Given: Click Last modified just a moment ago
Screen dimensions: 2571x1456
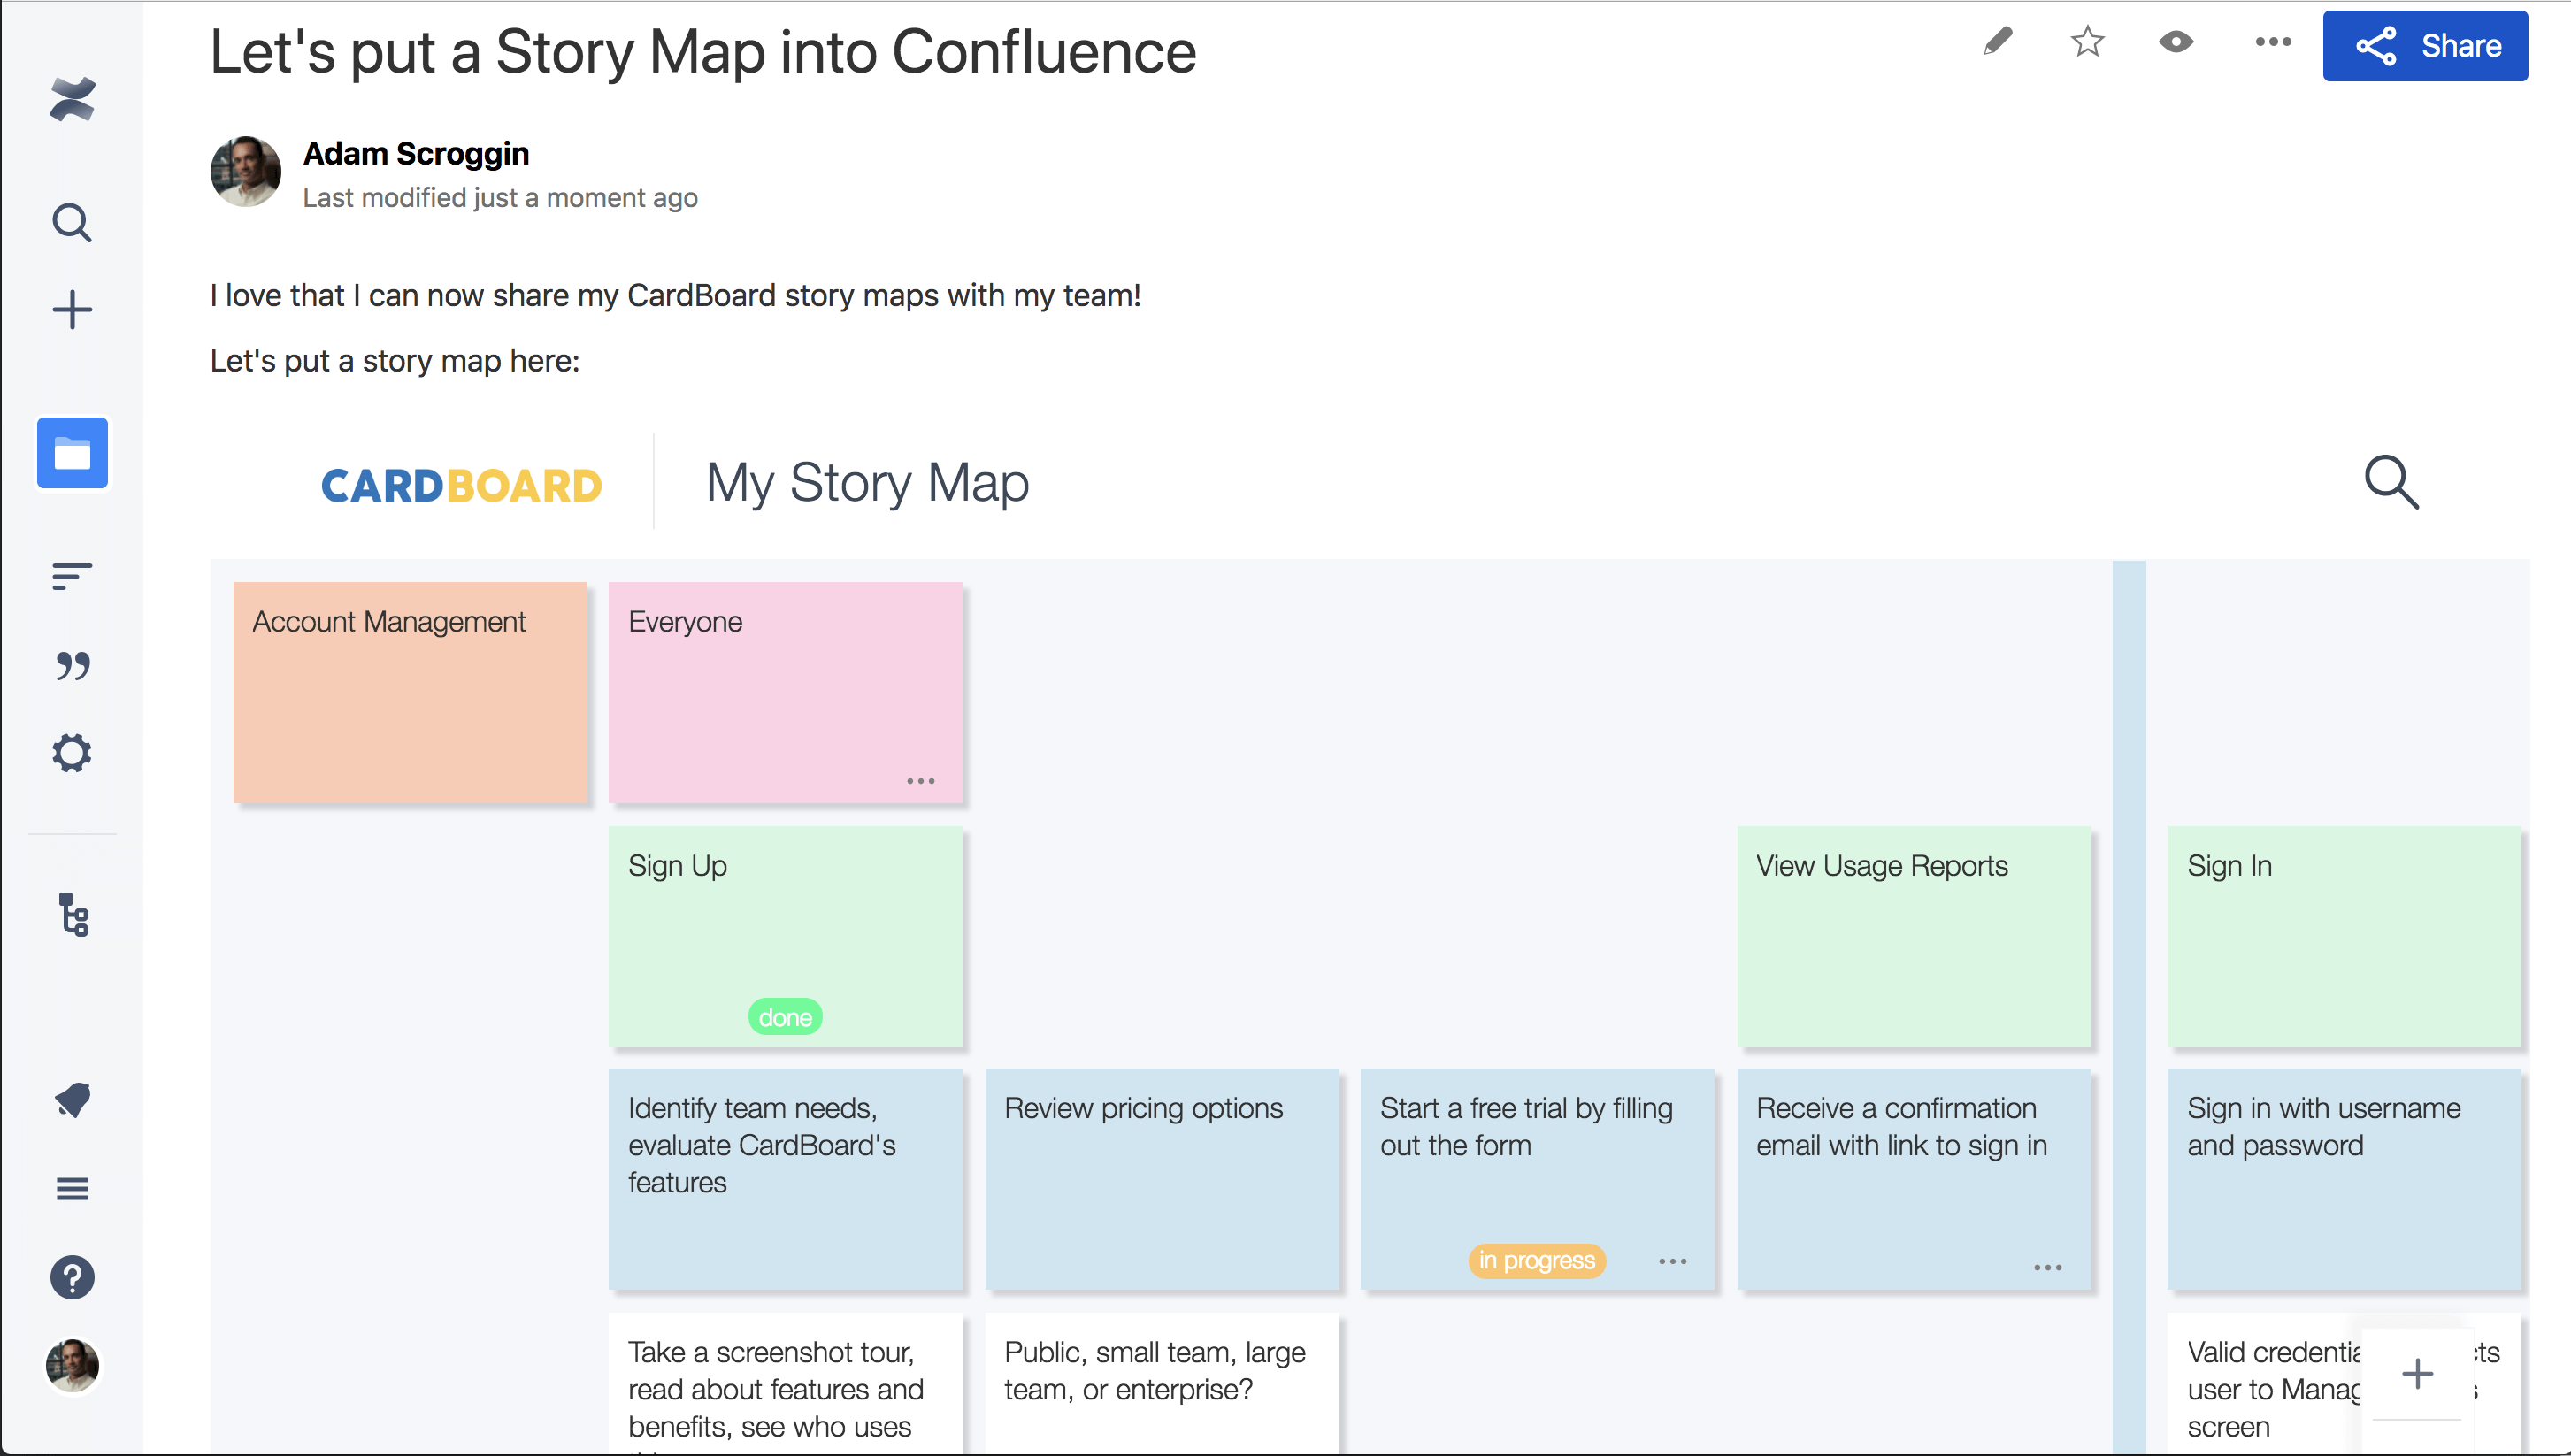Looking at the screenshot, I should point(500,198).
